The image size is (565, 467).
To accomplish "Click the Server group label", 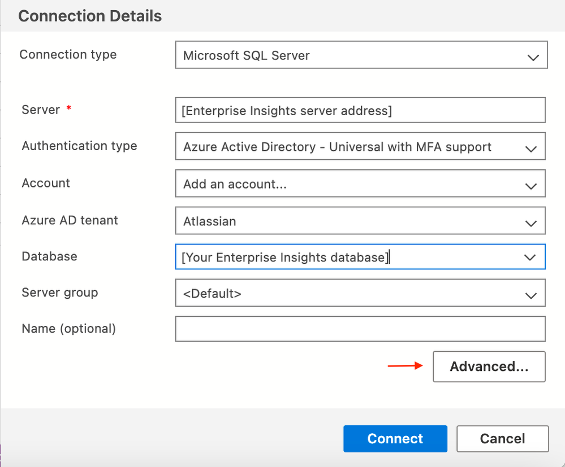I will (59, 293).
